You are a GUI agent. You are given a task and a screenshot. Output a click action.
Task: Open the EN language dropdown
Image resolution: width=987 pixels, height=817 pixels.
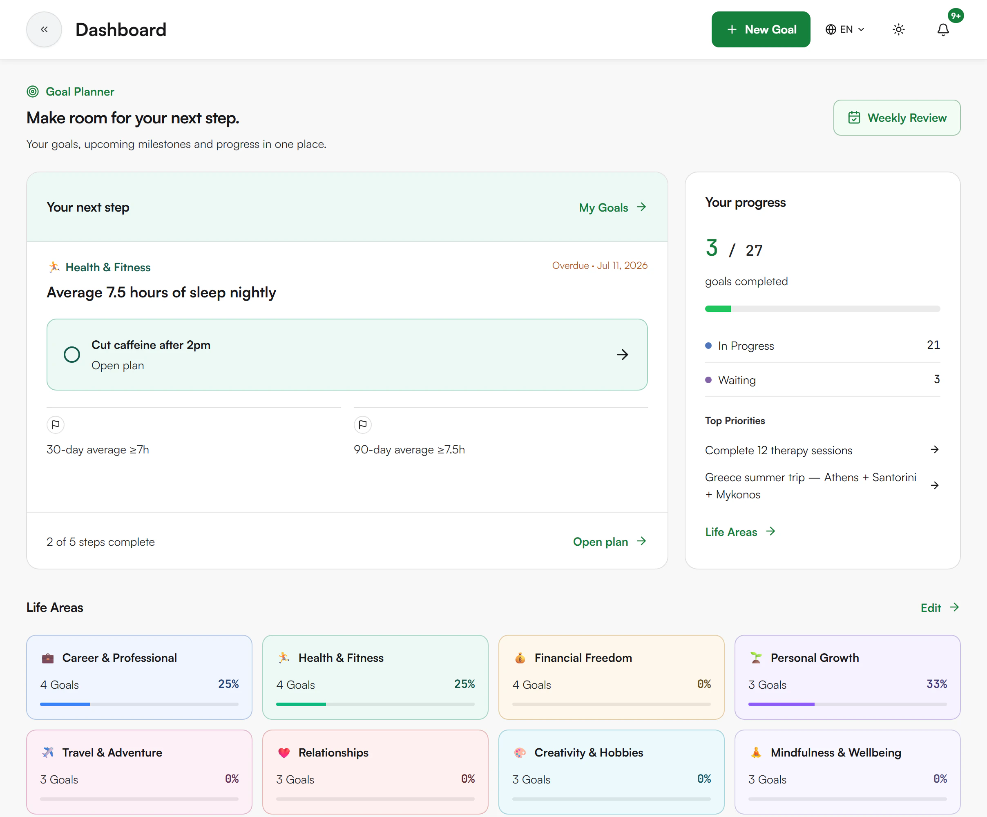845,29
